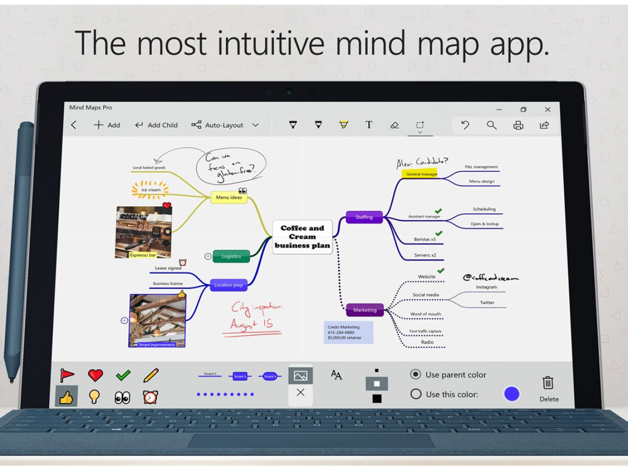
Task: Pick the rectangle node style
Action: click(x=240, y=376)
